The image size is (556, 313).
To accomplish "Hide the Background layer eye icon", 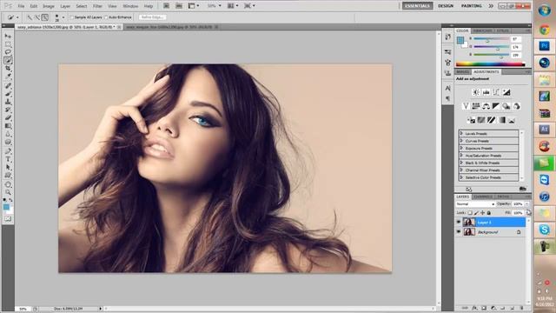I will [x=459, y=232].
